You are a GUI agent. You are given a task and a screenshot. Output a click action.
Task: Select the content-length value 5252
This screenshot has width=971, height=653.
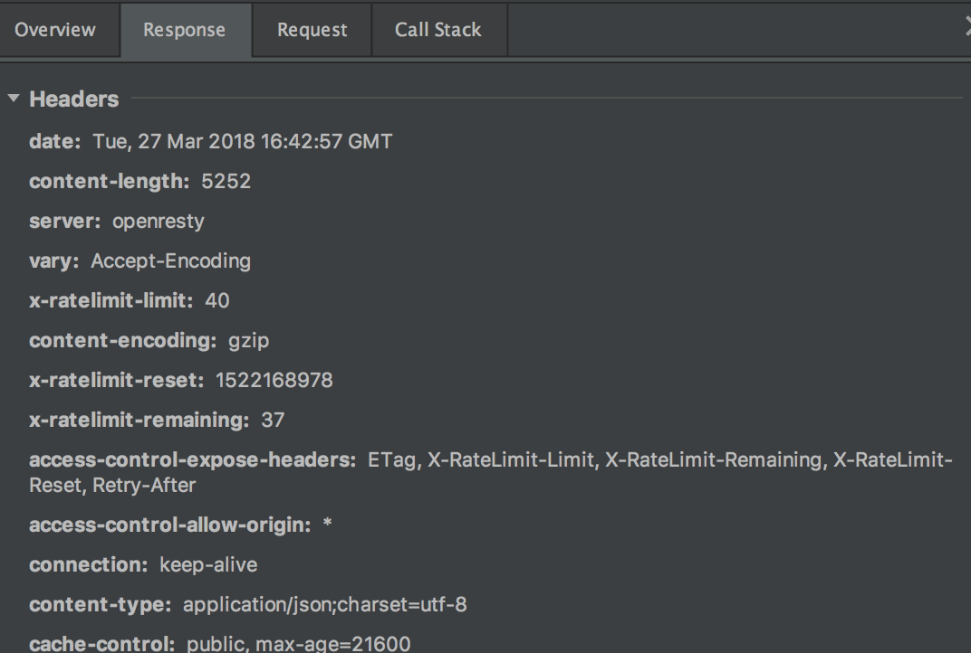tap(226, 182)
